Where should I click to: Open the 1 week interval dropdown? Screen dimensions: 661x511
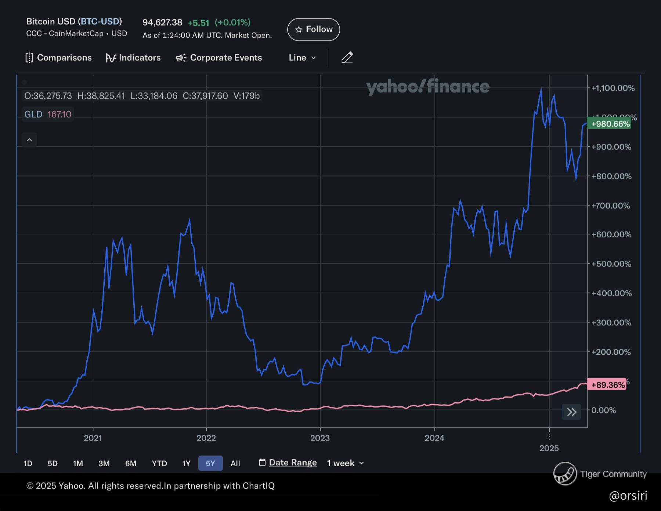pyautogui.click(x=346, y=463)
